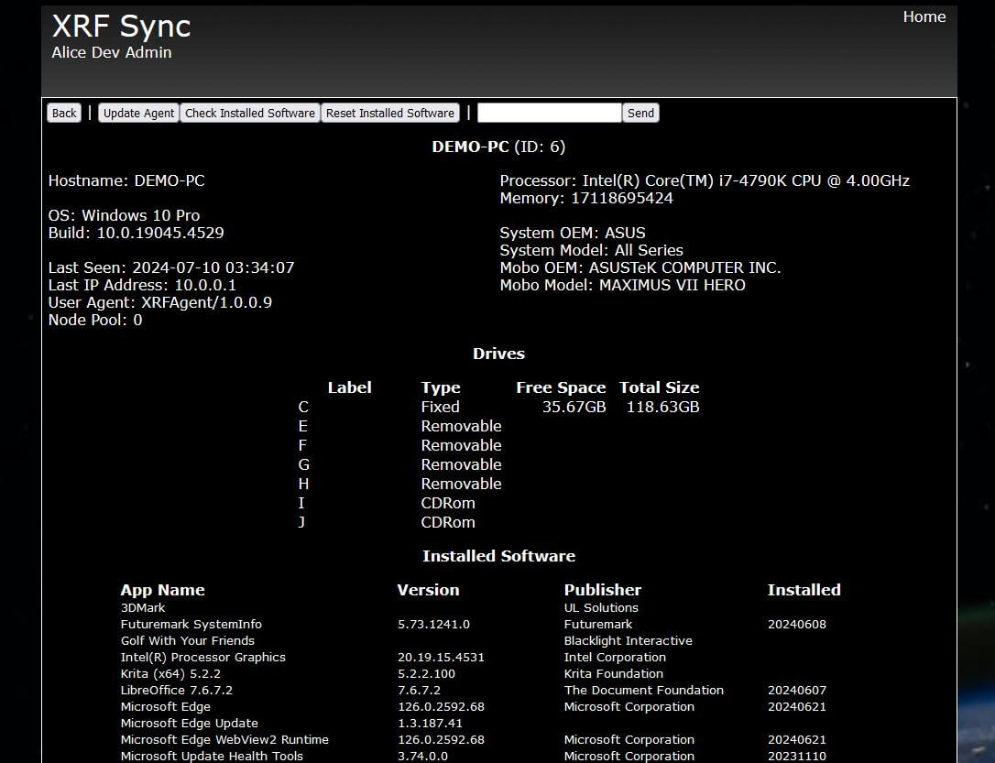Screen dimensions: 995x763
Task: Click The Document Foundation publisher
Action: click(x=643, y=690)
